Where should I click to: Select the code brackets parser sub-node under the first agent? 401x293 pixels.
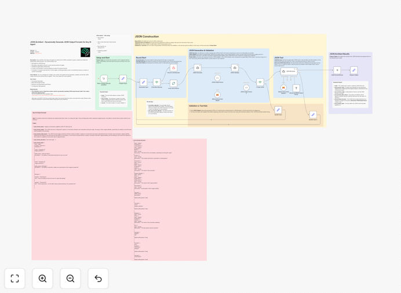click(217, 78)
